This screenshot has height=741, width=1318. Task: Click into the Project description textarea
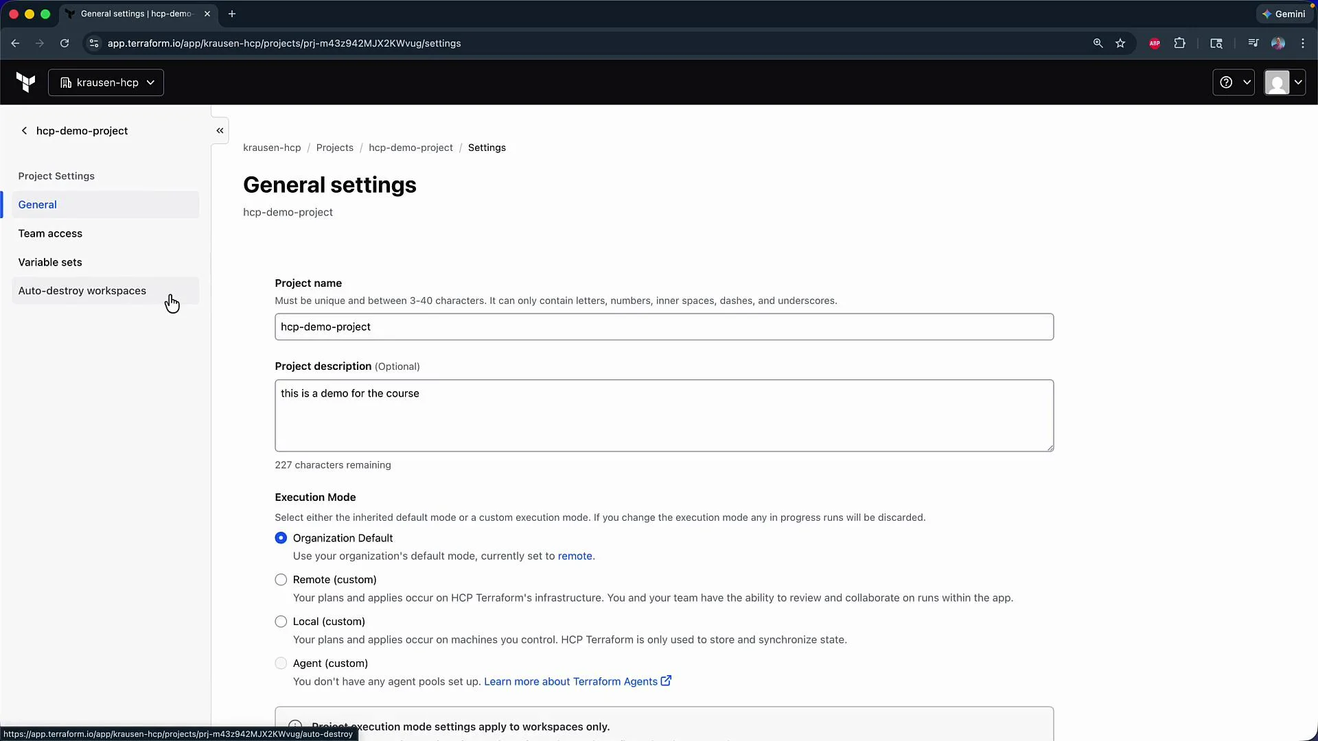(x=664, y=416)
